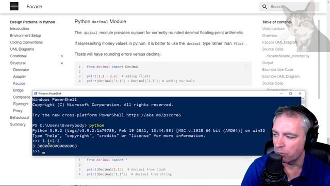This screenshot has width=330, height=186.
Task: Open the Introduction page
Action: 20,29
